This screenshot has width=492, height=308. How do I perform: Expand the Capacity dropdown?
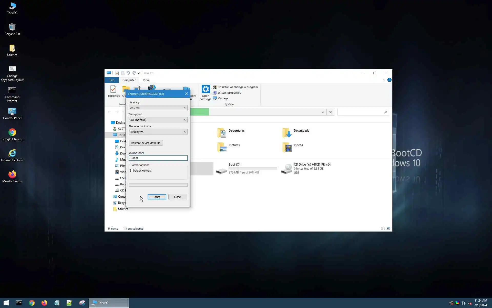[158, 108]
